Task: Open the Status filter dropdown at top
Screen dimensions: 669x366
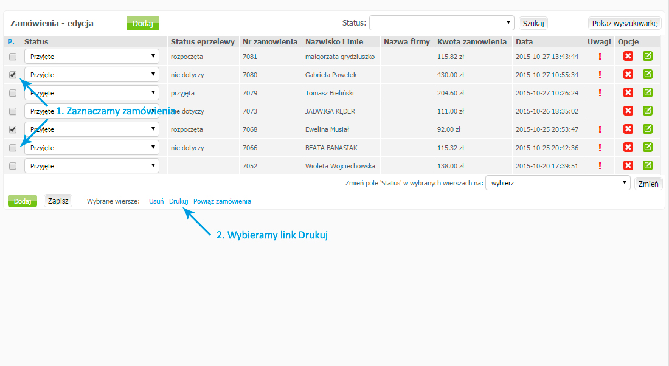Action: point(442,22)
